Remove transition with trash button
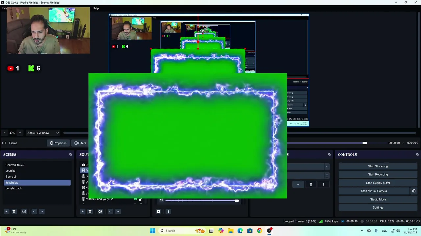This screenshot has width=421, height=236. [x=311, y=185]
